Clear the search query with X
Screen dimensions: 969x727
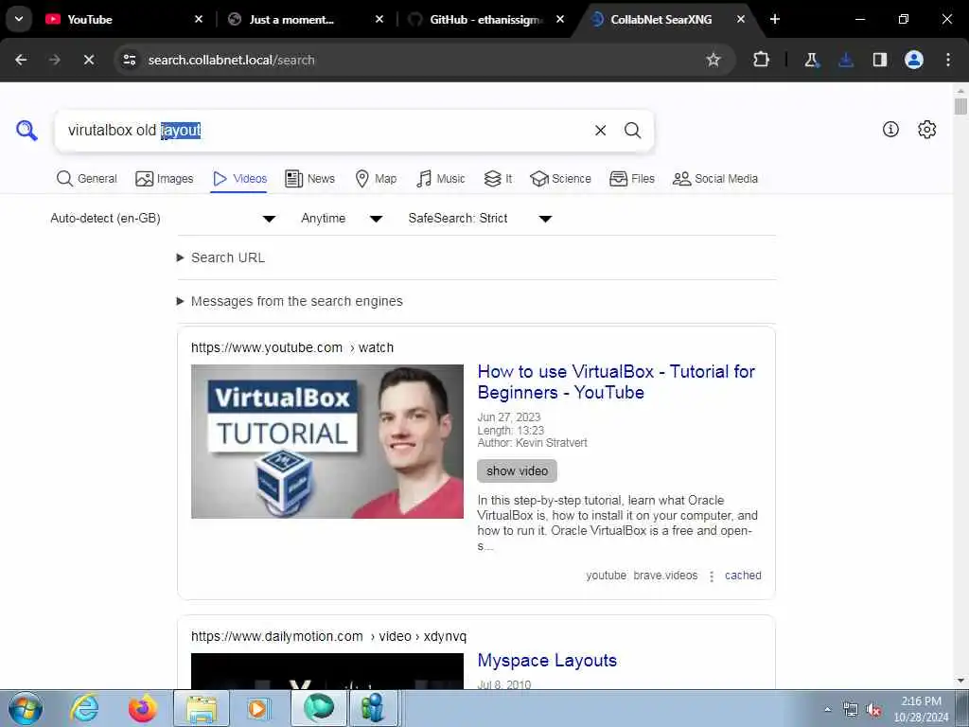click(x=600, y=131)
